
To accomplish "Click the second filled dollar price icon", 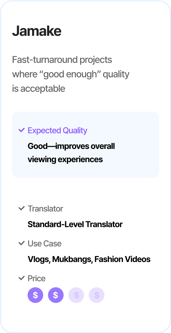I will click(56, 295).
